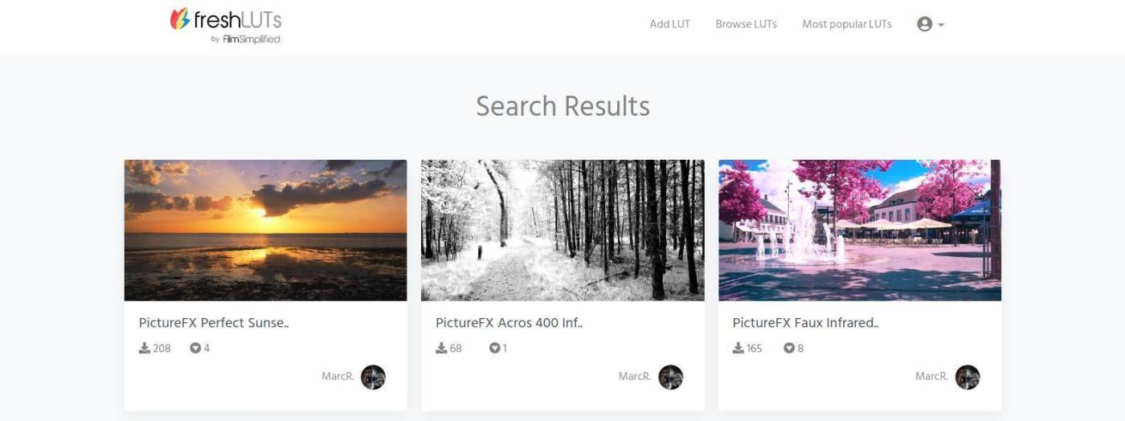Open the PictureFX Perfect Sunse.. title link
The width and height of the screenshot is (1125, 421).
click(214, 322)
